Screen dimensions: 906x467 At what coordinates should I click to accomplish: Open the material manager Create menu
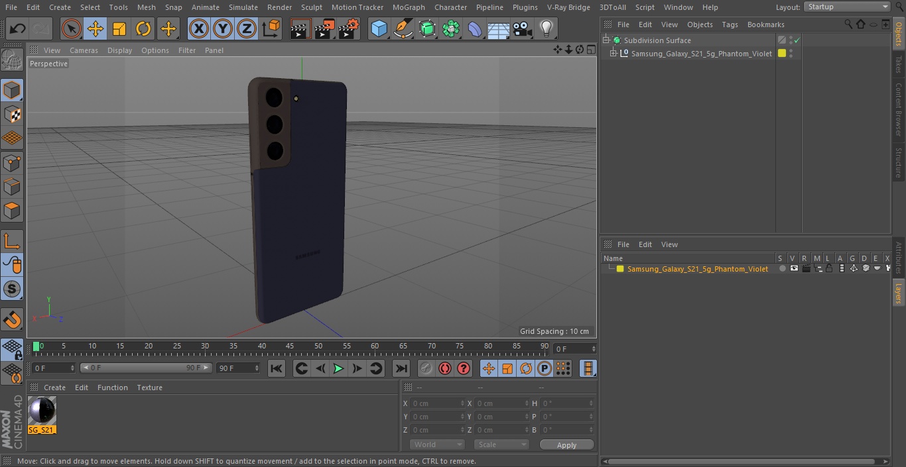pyautogui.click(x=54, y=388)
